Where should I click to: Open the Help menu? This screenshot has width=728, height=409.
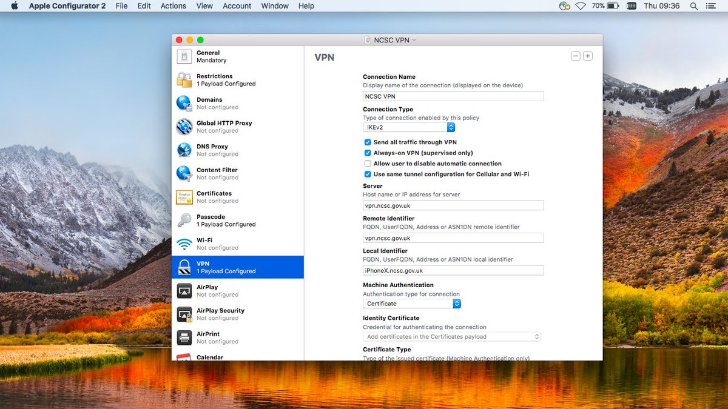point(306,5)
